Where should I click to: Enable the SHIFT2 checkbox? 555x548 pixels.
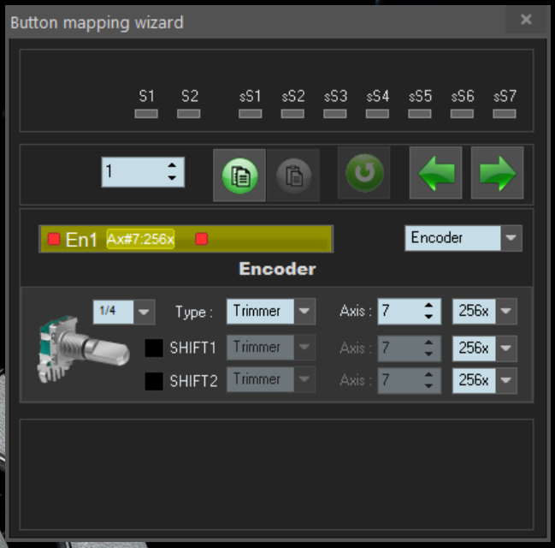click(x=154, y=381)
